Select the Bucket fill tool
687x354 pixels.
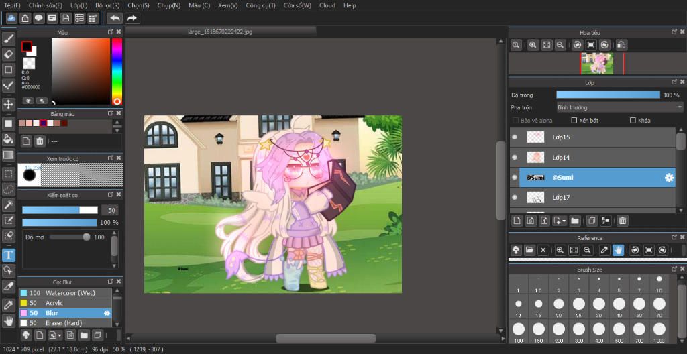[x=8, y=139]
